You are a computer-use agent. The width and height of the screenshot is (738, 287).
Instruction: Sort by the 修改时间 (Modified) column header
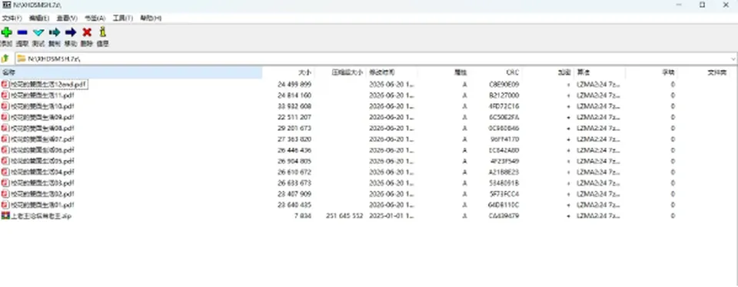click(391, 72)
